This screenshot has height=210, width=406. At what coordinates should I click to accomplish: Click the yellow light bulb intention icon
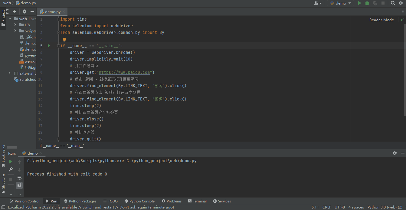pyautogui.click(x=64, y=39)
